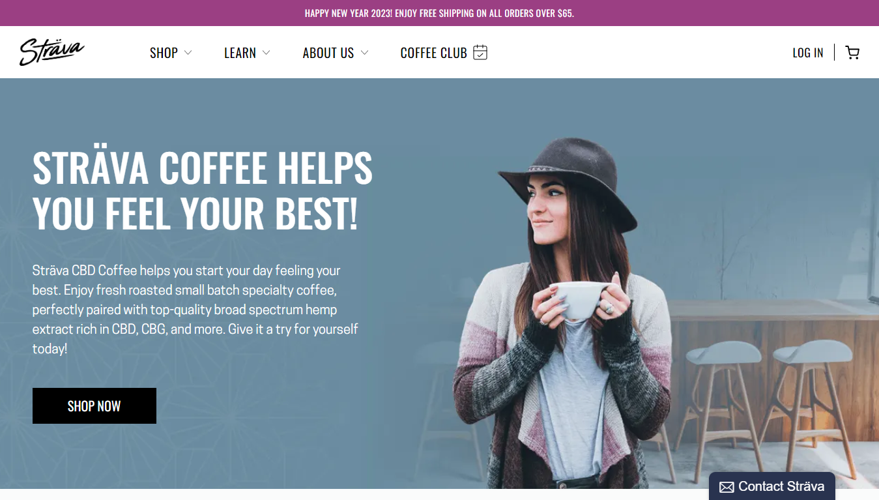Viewport: 879px width, 500px height.
Task: Click the Sträva script logo
Action: (x=52, y=52)
